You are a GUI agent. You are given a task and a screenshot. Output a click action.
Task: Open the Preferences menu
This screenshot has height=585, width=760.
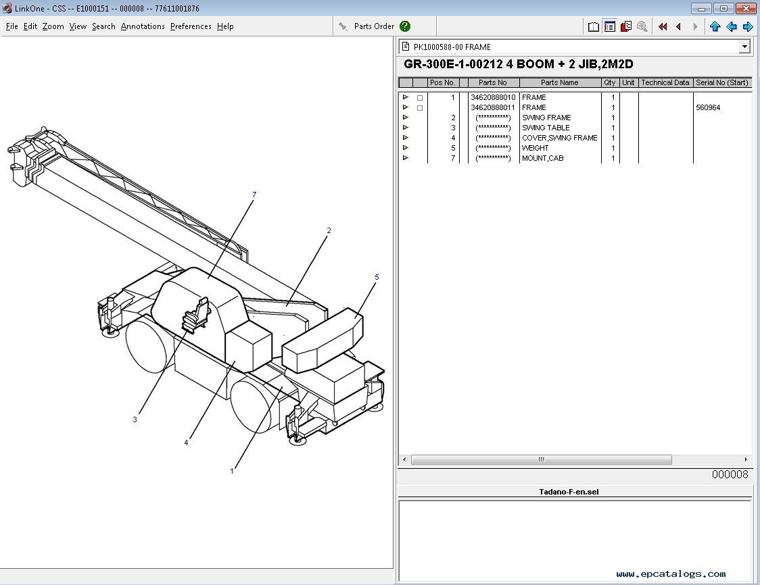(x=191, y=26)
